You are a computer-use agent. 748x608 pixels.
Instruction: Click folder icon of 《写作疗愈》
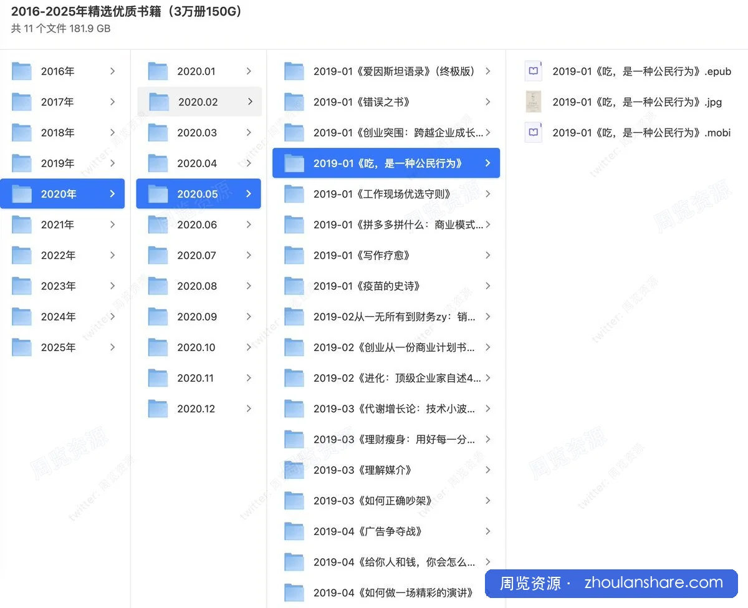[294, 255]
